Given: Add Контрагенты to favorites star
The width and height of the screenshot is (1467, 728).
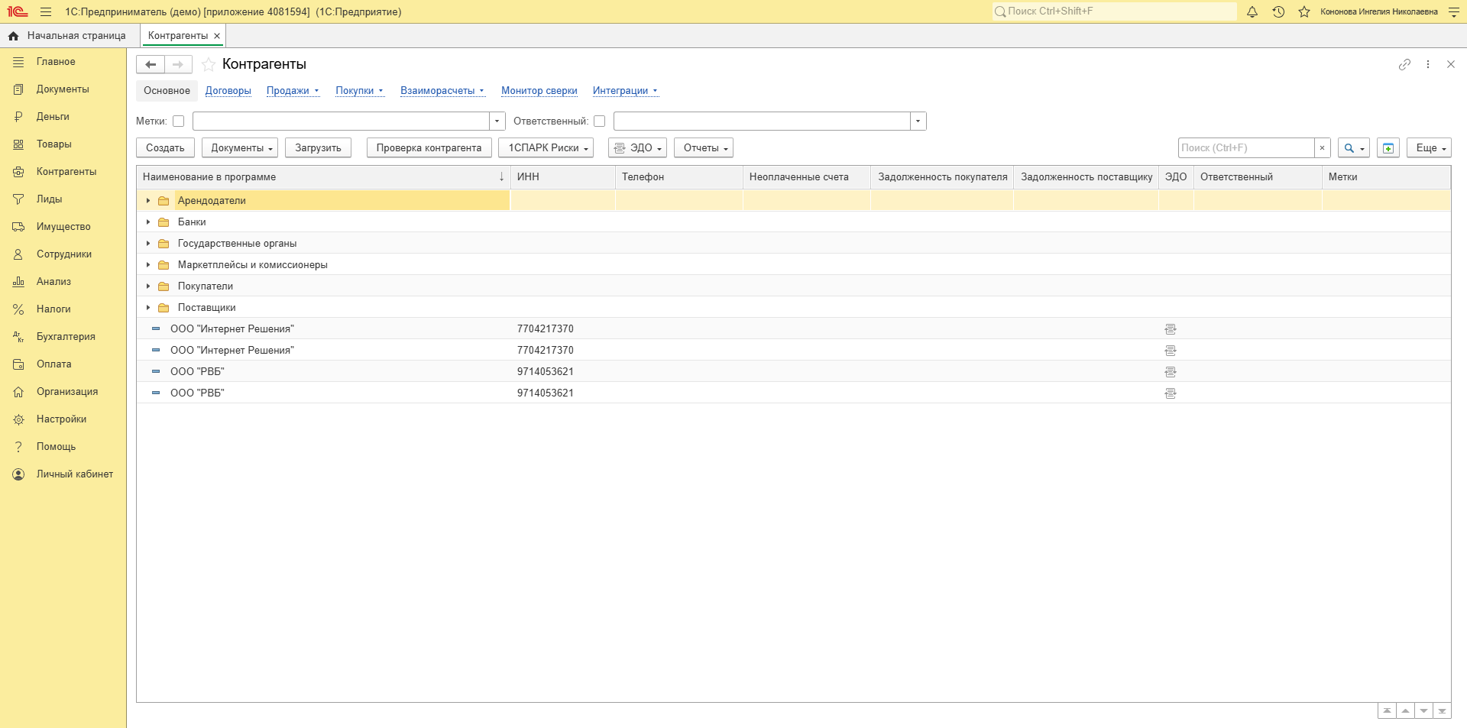Looking at the screenshot, I should click(209, 64).
